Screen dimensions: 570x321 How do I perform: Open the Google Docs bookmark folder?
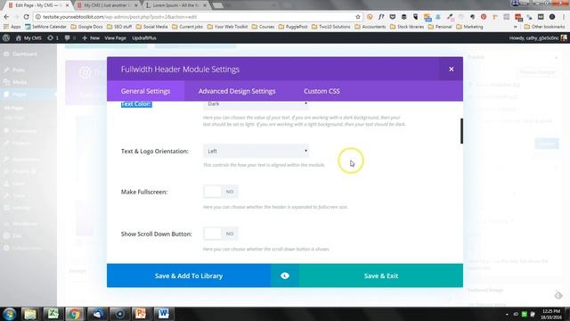click(x=87, y=27)
